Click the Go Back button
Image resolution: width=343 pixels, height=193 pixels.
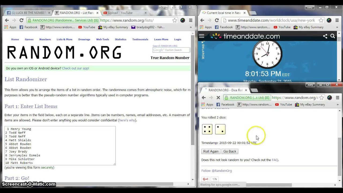tap(230, 151)
